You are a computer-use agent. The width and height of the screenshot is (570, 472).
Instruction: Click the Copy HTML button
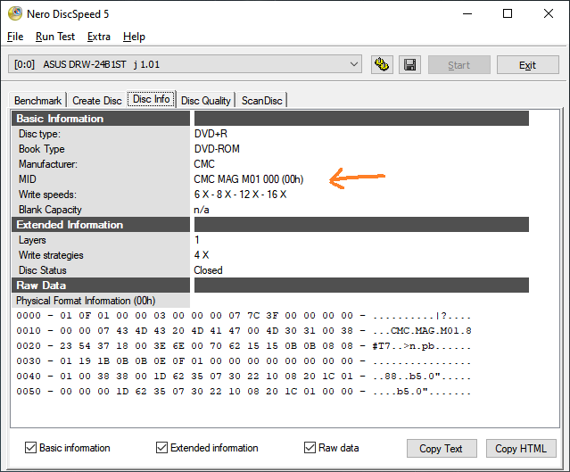tap(521, 449)
